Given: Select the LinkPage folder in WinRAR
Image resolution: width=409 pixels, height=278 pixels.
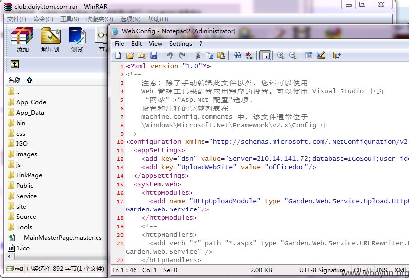Looking at the screenshot, I should click(x=25, y=175).
